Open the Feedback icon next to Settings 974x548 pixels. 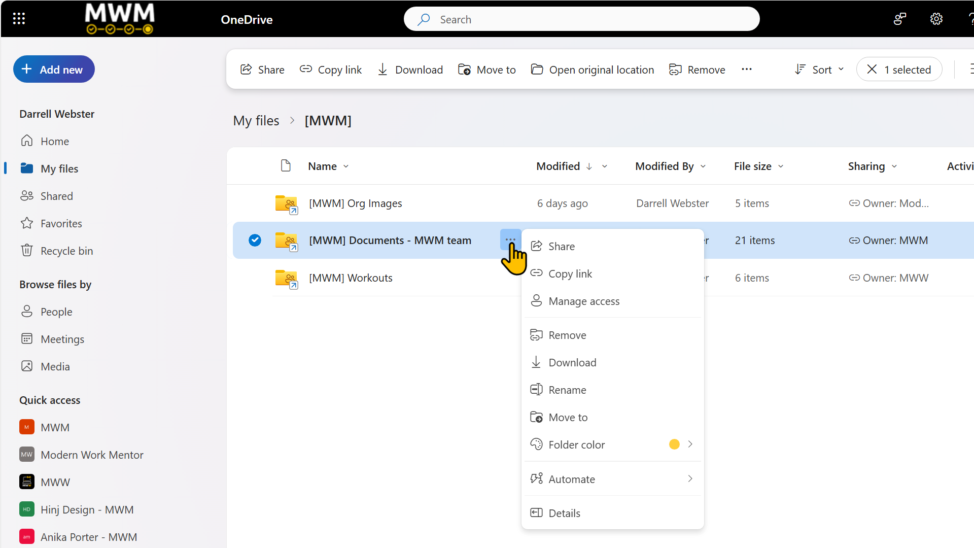point(899,19)
